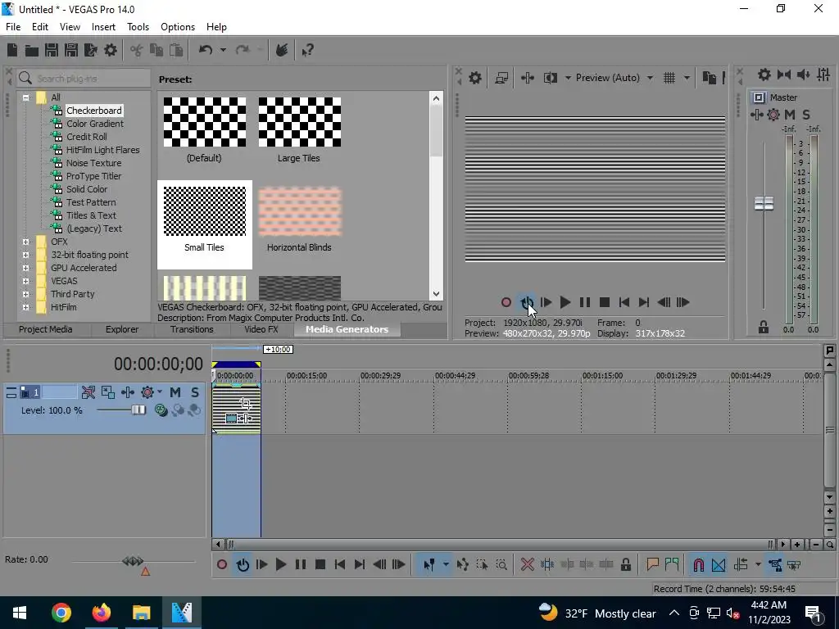Toggle Master fader lock padlock
Screen dimensions: 839x629
pos(764,327)
